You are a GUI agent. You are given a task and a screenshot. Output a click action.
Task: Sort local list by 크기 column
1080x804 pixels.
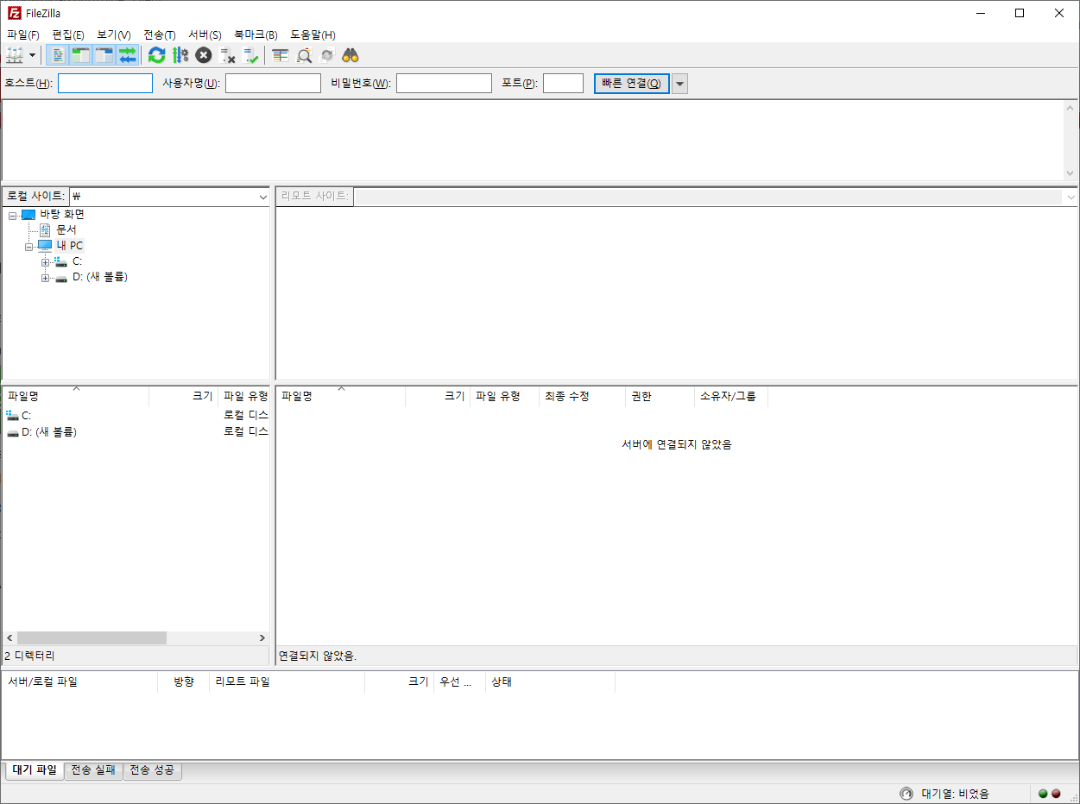point(184,396)
